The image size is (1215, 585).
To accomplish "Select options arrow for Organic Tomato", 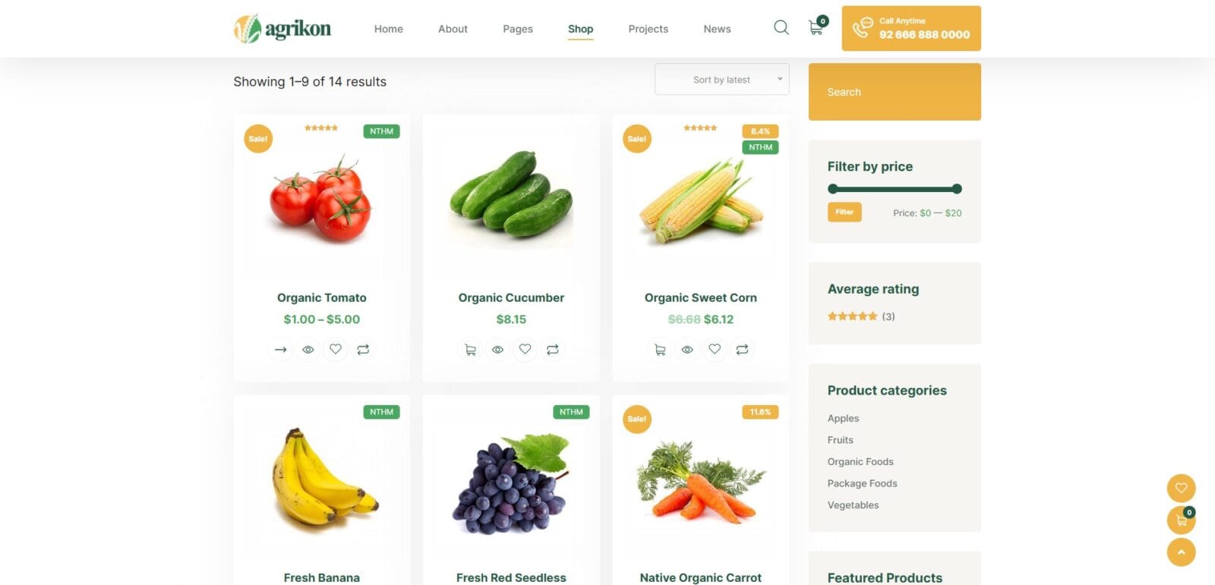I will coord(280,350).
